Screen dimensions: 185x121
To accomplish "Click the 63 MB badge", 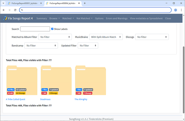I will tap(10, 93).
